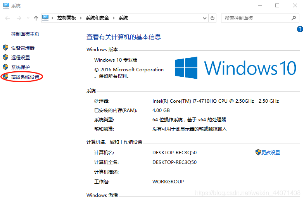Open Device Manager (设备管理器) link
The width and height of the screenshot is (304, 200).
click(x=22, y=48)
